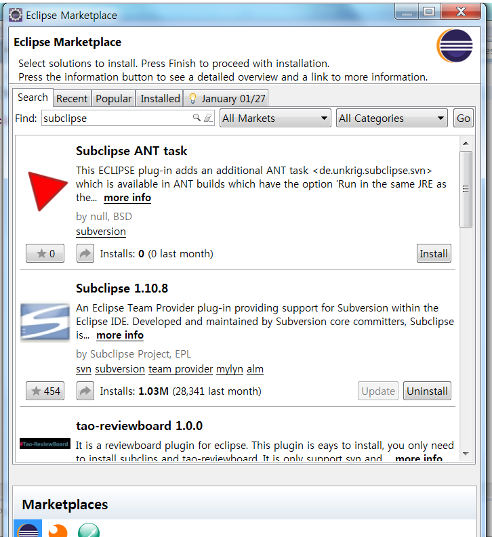The height and width of the screenshot is (537, 492).
Task: Select the orange marketplace icon under Marketplaces
Action: [x=58, y=530]
